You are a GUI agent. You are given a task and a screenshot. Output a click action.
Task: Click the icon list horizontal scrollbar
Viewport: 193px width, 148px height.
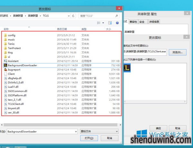(x=155, y=102)
